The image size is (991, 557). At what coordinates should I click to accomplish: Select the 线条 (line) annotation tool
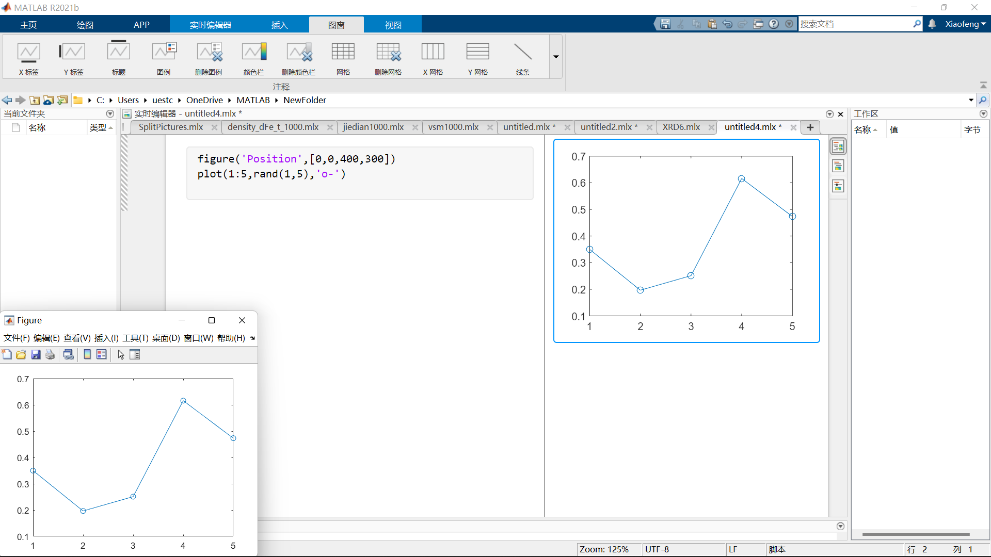[522, 58]
